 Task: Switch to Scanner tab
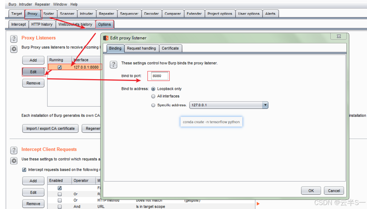pyautogui.click(x=67, y=14)
